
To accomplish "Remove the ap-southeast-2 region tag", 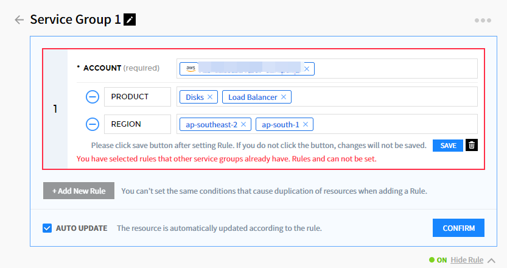I will pos(243,124).
